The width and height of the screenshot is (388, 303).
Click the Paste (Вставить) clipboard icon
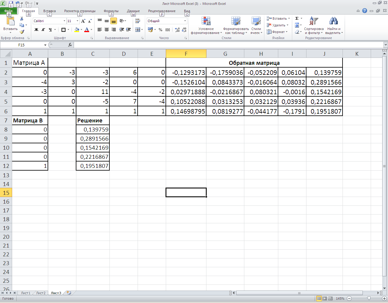point(10,21)
